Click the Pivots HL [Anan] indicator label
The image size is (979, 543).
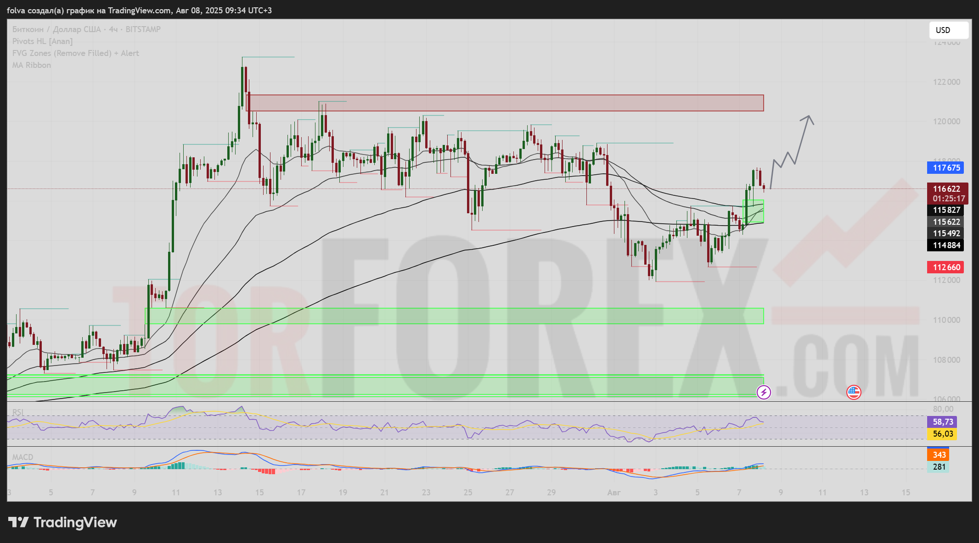[x=42, y=41]
